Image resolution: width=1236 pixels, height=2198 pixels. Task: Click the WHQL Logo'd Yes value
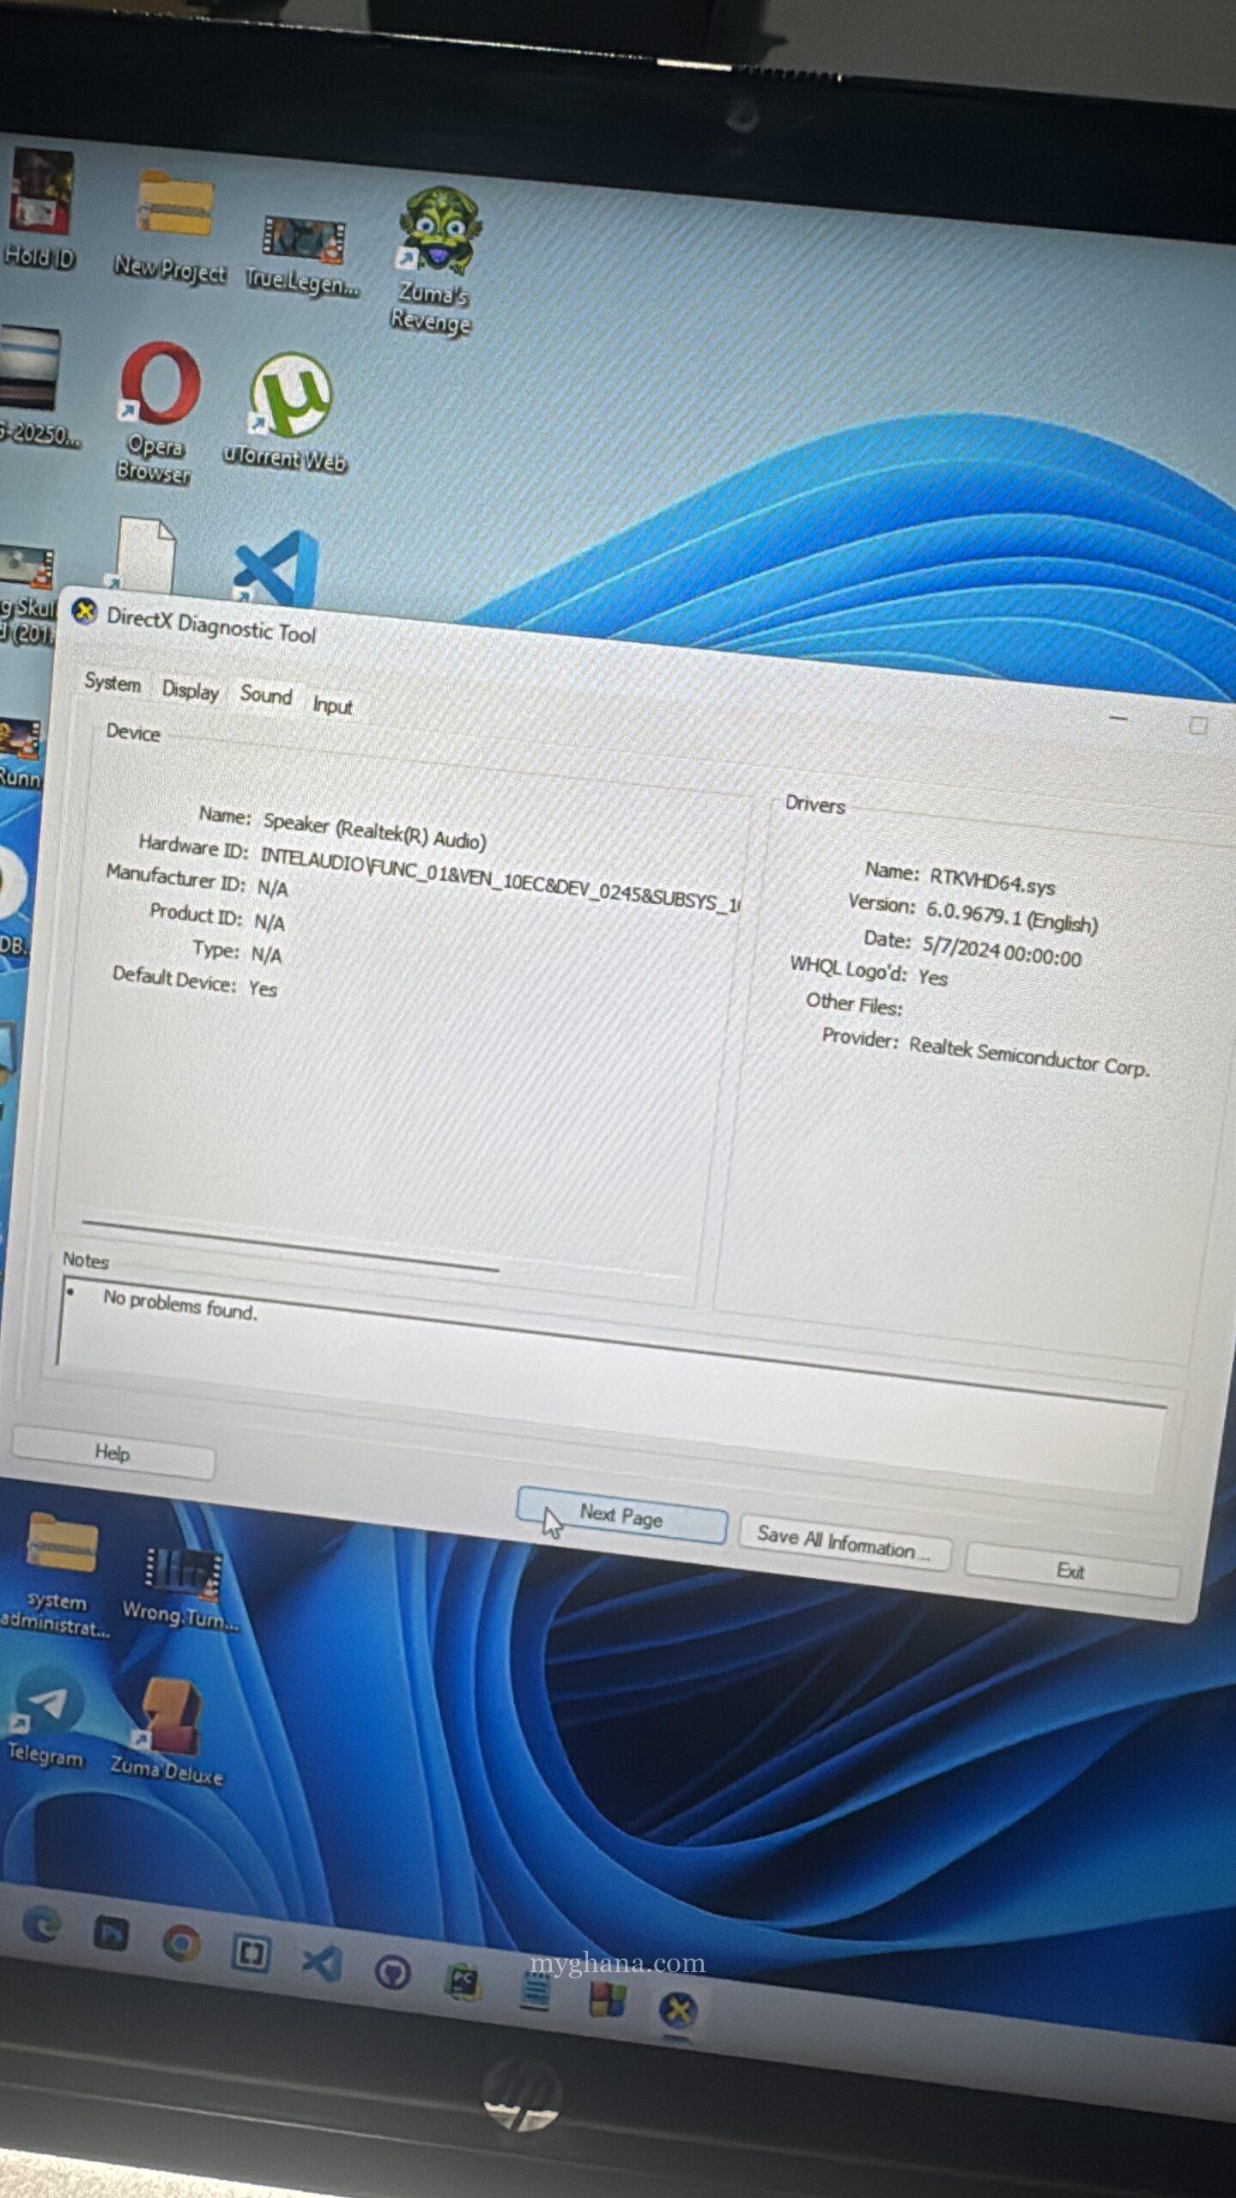pos(932,977)
